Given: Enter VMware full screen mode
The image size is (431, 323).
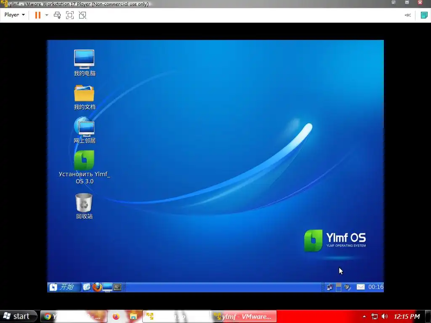Looking at the screenshot, I should 70,15.
